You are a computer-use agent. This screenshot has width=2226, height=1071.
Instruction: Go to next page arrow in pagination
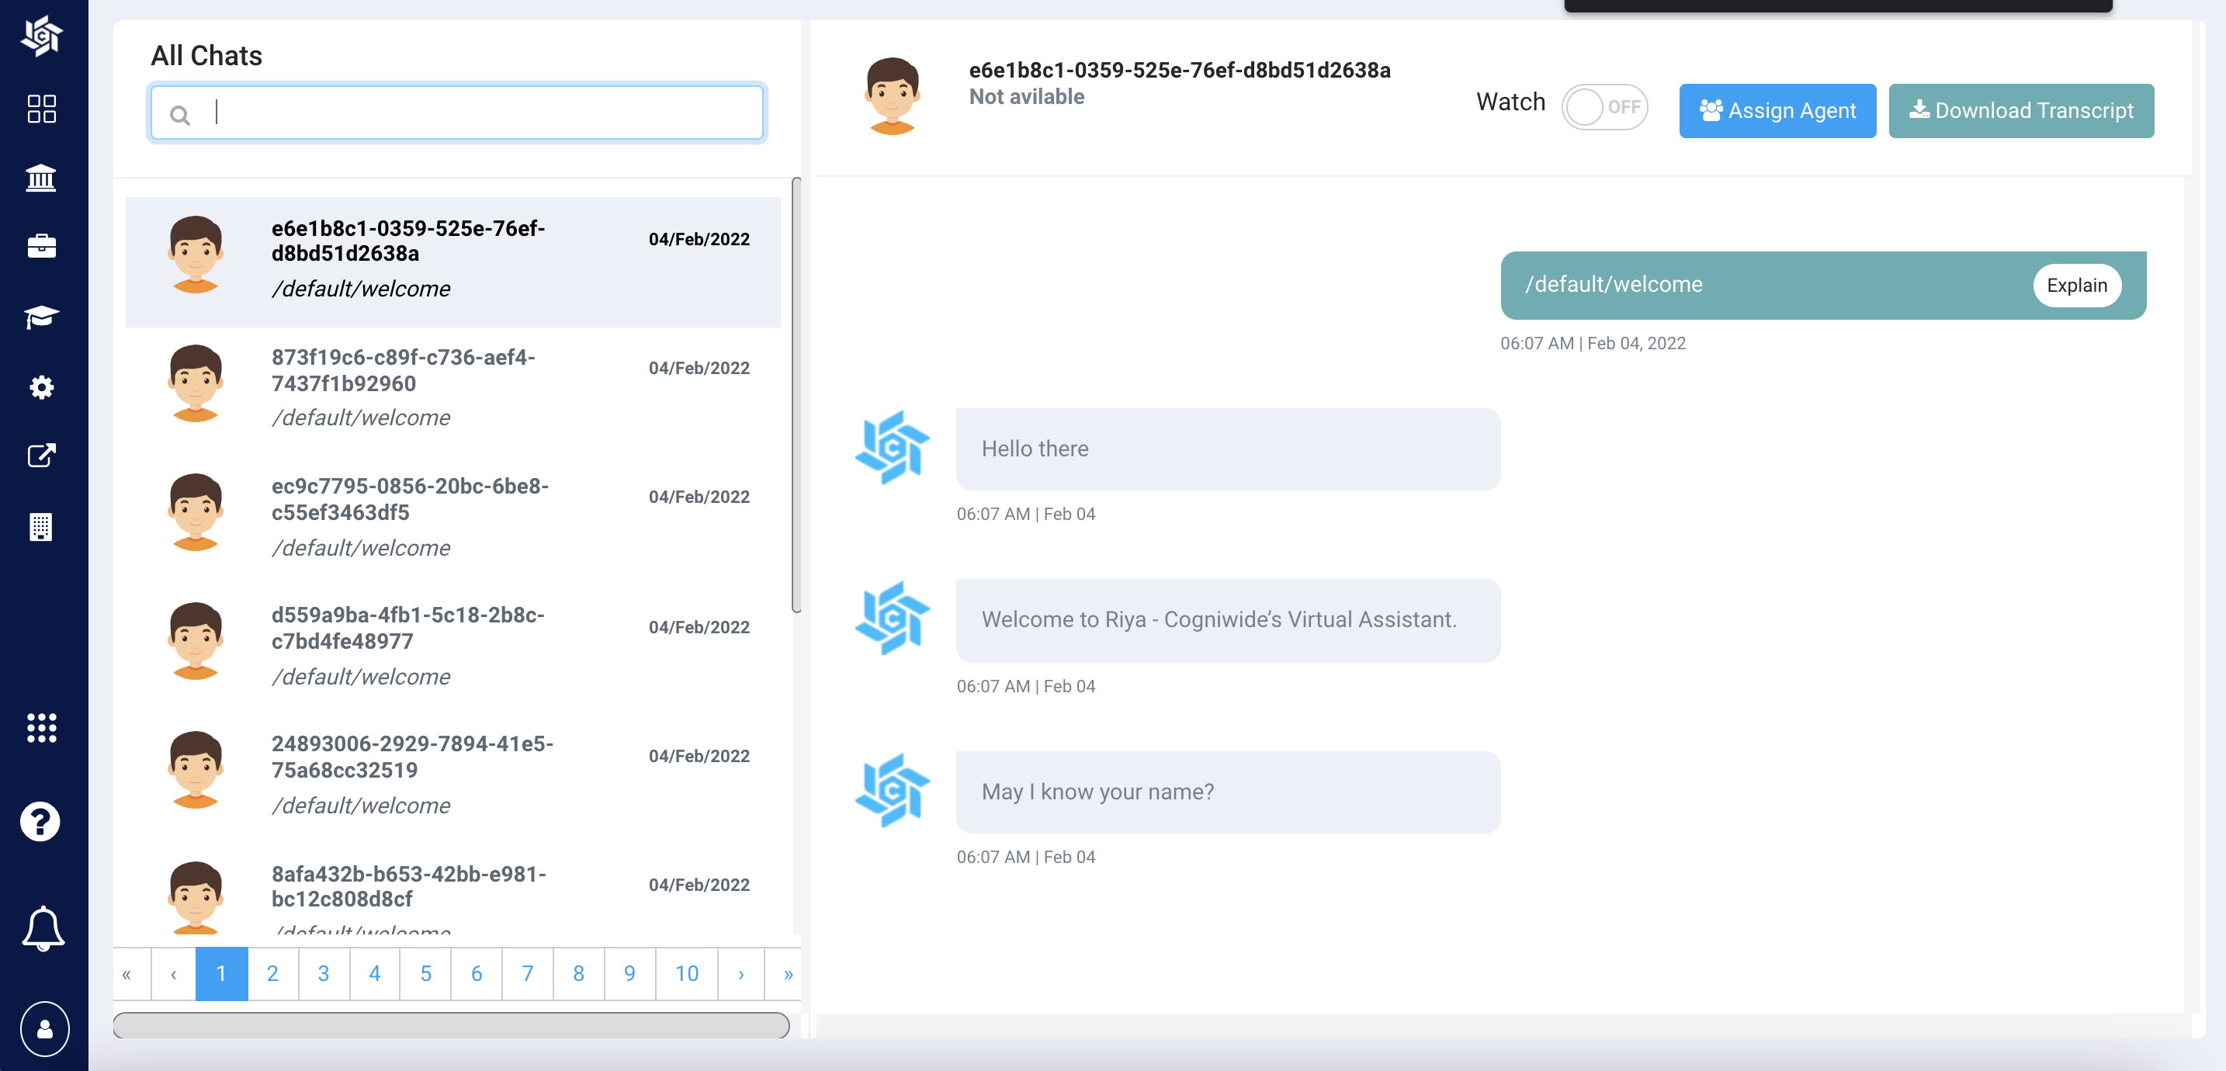(740, 974)
